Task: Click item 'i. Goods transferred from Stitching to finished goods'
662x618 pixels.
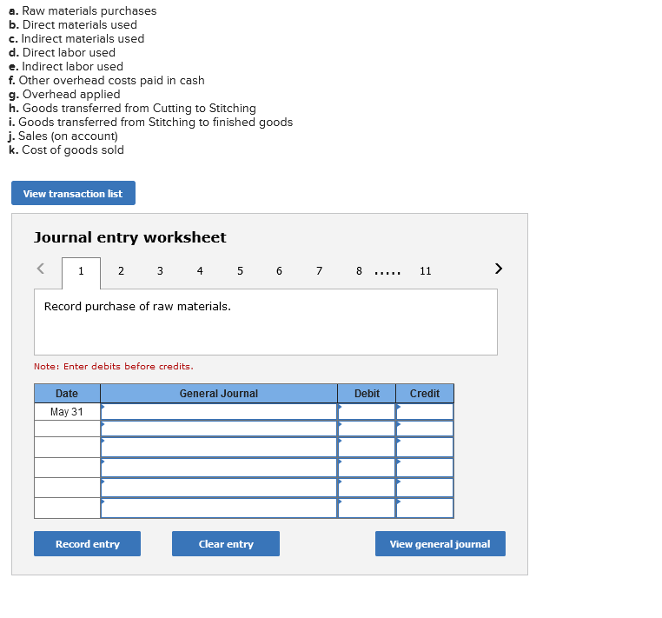Action: 150,123
